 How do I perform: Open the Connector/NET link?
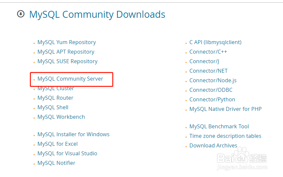click(x=208, y=71)
